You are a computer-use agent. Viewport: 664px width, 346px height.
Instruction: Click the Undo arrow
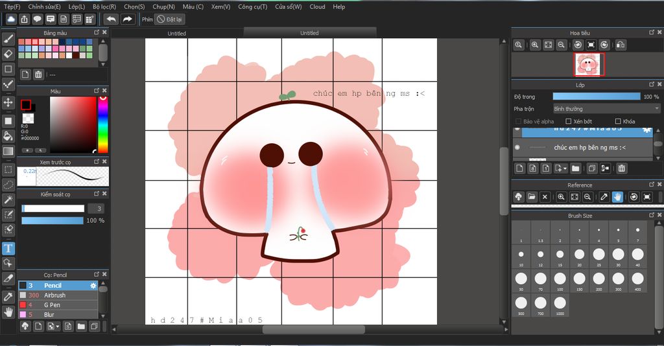[111, 19]
